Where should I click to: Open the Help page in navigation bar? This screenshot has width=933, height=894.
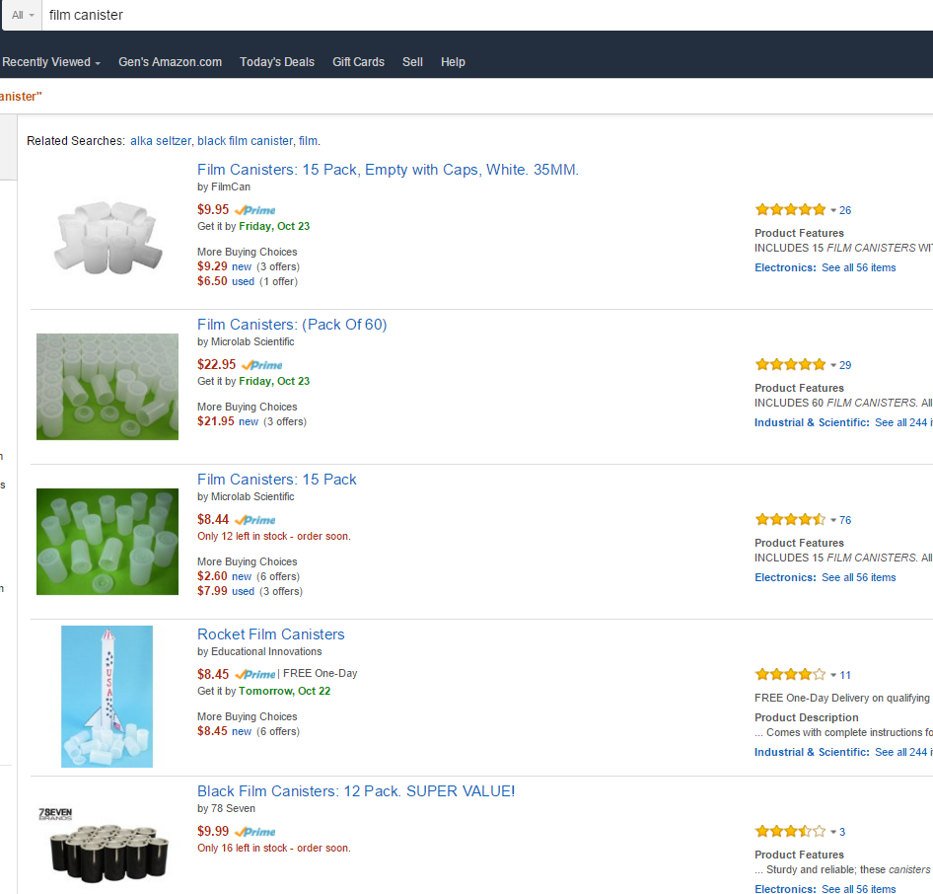pos(453,62)
